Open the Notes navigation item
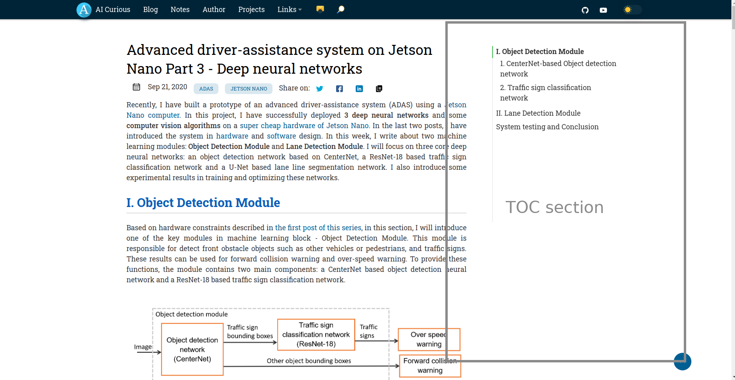This screenshot has height=380, width=735. 180,10
